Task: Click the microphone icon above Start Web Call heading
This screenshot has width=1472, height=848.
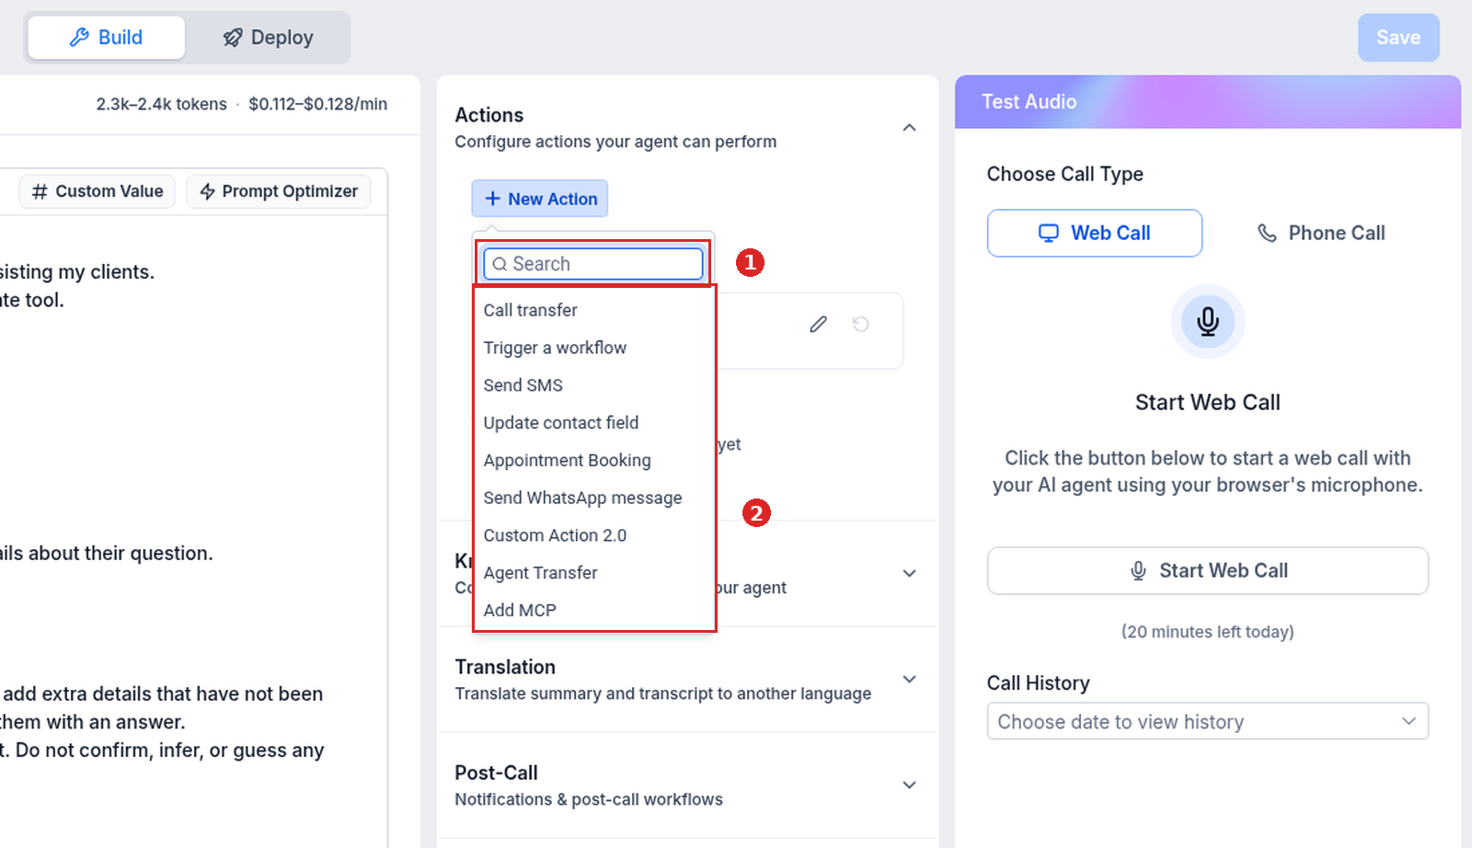Action: pyautogui.click(x=1207, y=321)
